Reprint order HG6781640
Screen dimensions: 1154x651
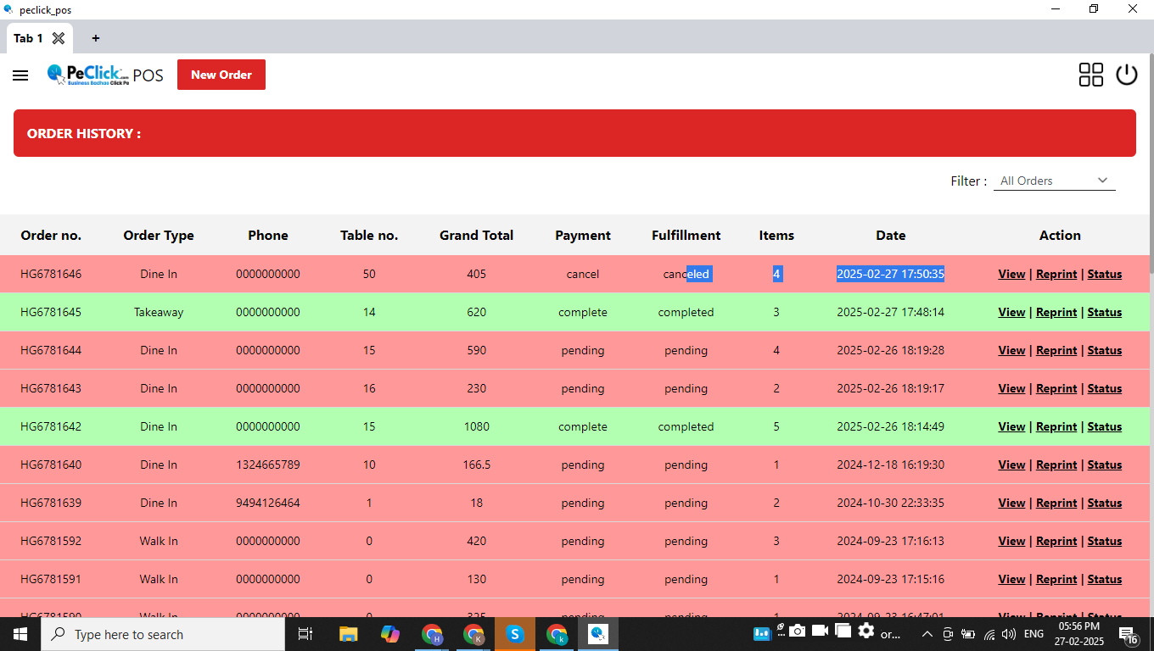point(1056,465)
